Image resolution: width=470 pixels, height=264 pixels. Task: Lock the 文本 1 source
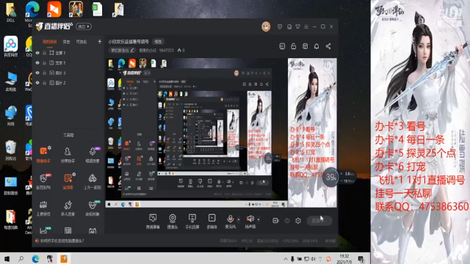pos(44,63)
